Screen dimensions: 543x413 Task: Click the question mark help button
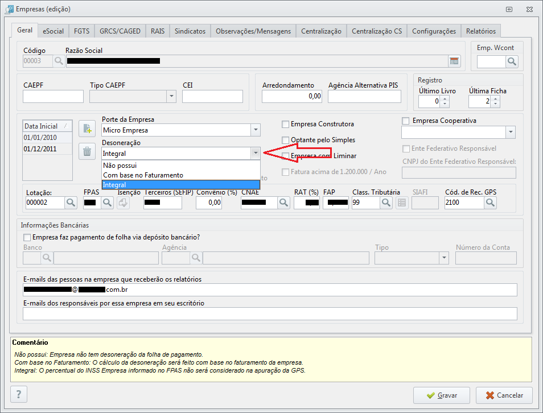click(19, 394)
